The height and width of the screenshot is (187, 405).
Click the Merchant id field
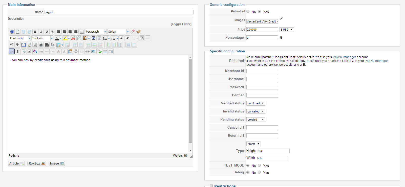click(x=262, y=71)
